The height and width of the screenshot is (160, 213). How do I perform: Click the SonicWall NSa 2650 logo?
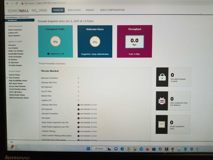27,10
